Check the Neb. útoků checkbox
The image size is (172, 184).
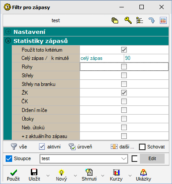pyautogui.click(x=124, y=128)
